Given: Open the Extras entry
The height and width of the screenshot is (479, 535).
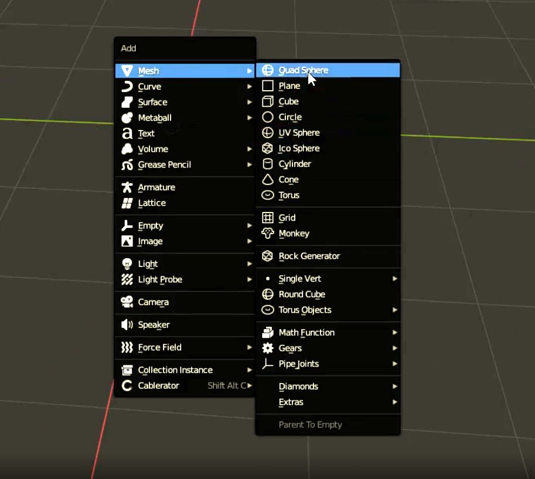Looking at the screenshot, I should coord(328,402).
